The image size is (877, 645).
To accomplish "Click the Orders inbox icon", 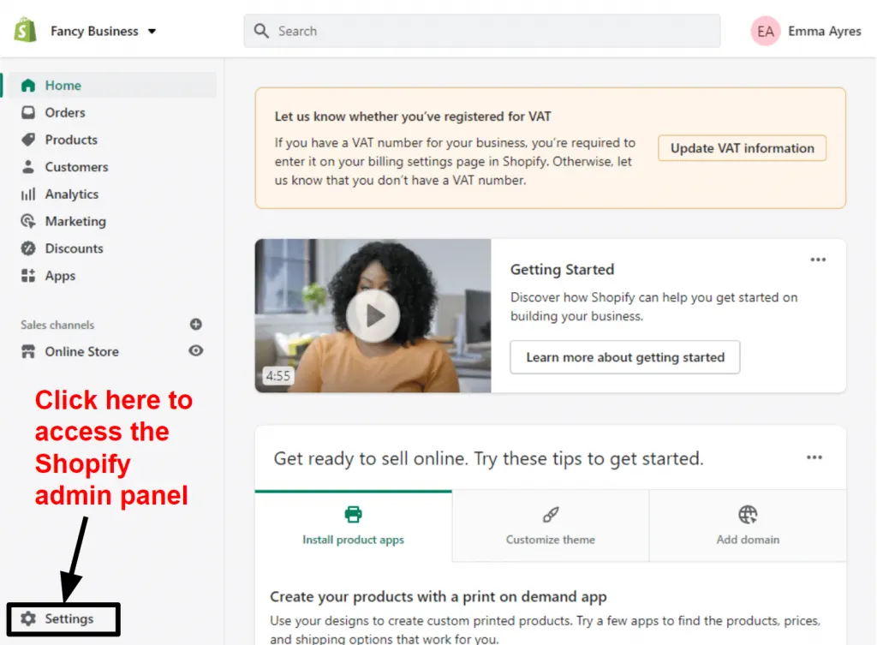I will point(28,112).
